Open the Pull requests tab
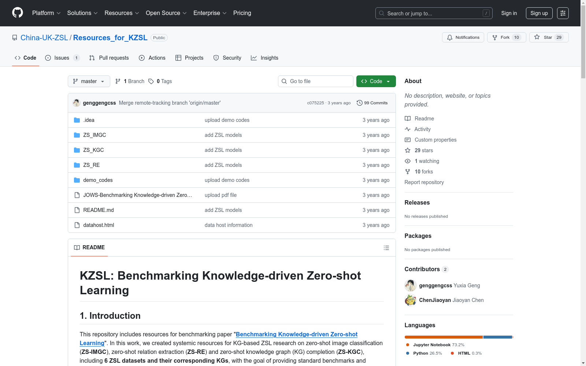This screenshot has width=586, height=366. coord(109,58)
